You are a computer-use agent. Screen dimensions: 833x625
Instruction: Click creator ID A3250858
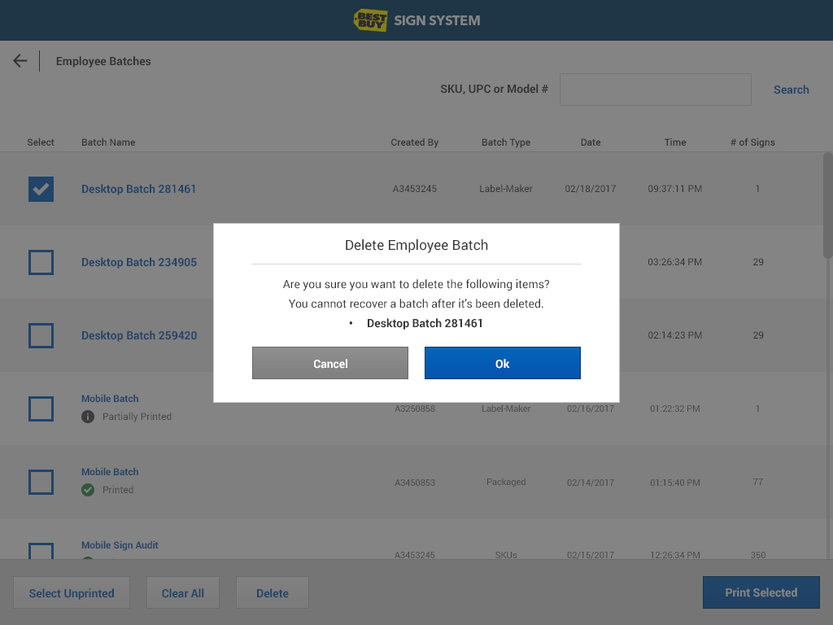point(414,409)
